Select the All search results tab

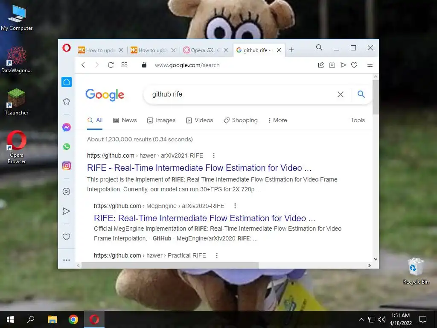tap(95, 120)
